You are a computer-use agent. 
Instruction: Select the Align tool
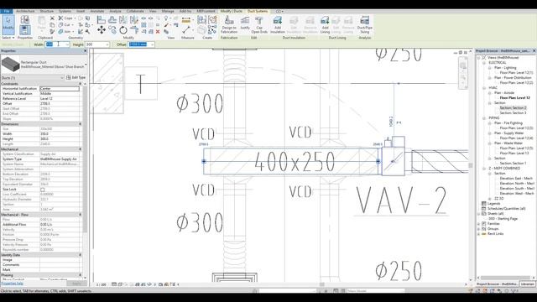[x=101, y=19]
